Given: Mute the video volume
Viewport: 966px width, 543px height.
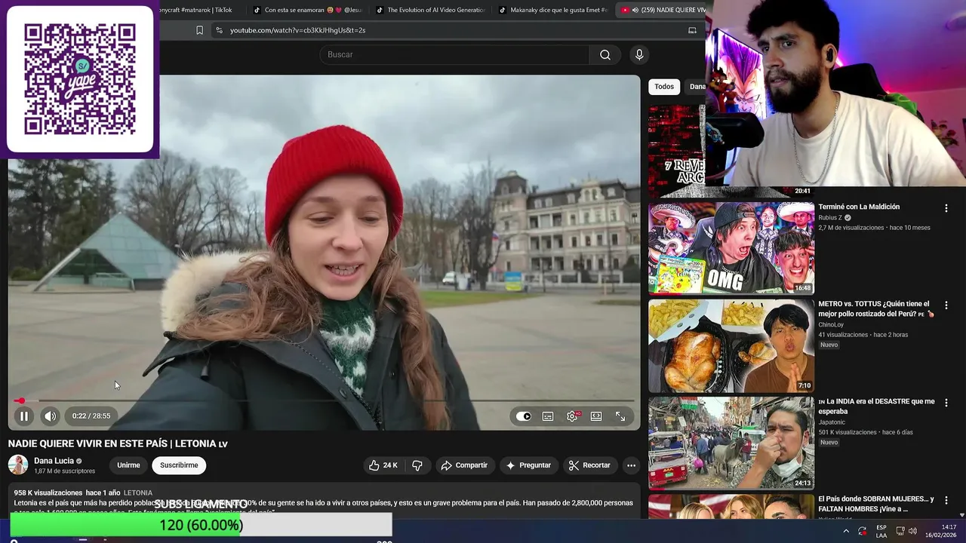Looking at the screenshot, I should [x=50, y=416].
